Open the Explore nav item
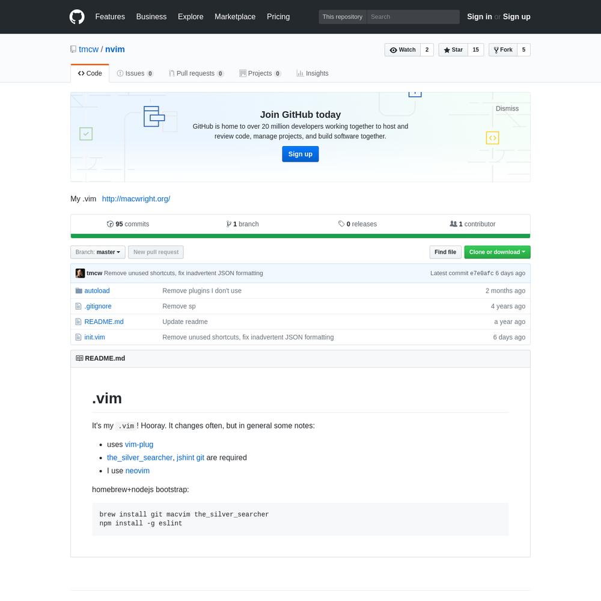 coord(191,17)
